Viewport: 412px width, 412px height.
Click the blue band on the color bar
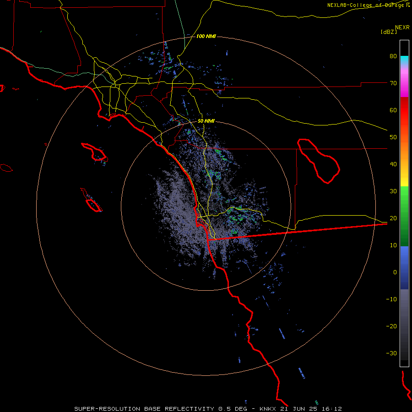(x=404, y=267)
